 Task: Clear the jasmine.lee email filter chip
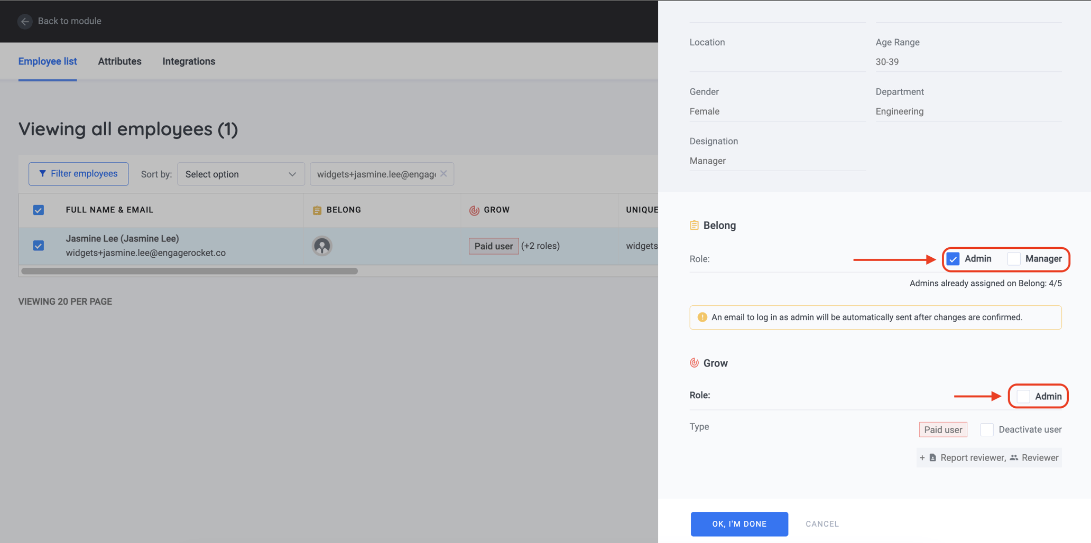443,173
